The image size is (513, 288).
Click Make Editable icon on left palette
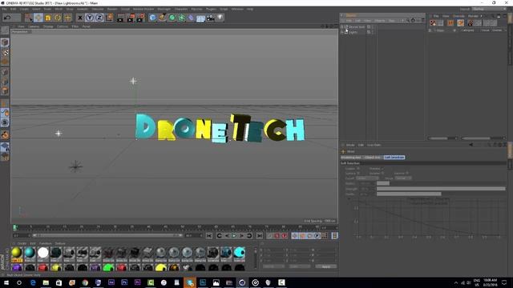coord(5,30)
